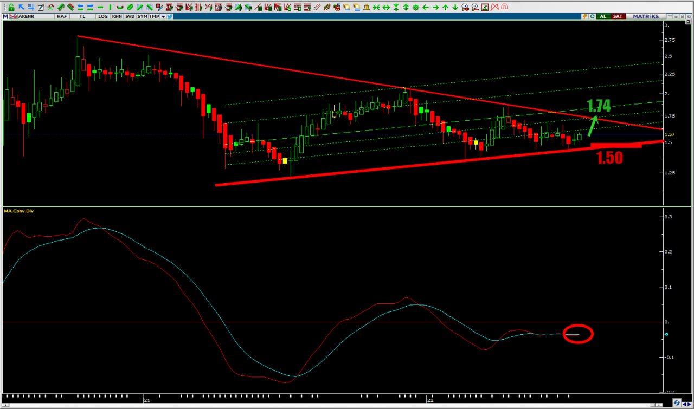The image size is (694, 409).
Task: Open dropdown arrow next to TMP
Action: [x=164, y=16]
